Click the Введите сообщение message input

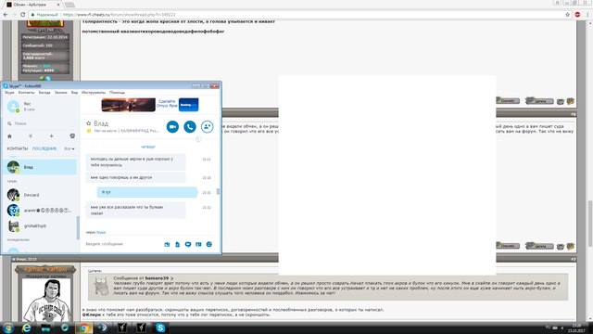point(123,244)
